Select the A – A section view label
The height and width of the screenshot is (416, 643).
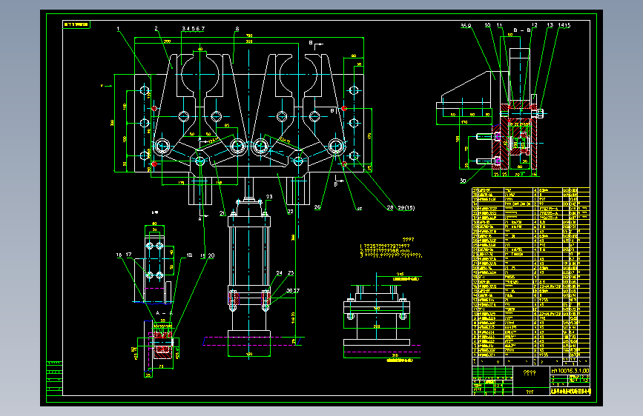pos(164,313)
